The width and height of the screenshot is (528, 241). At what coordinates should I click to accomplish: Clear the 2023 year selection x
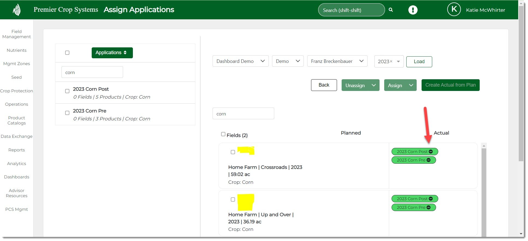pos(391,61)
